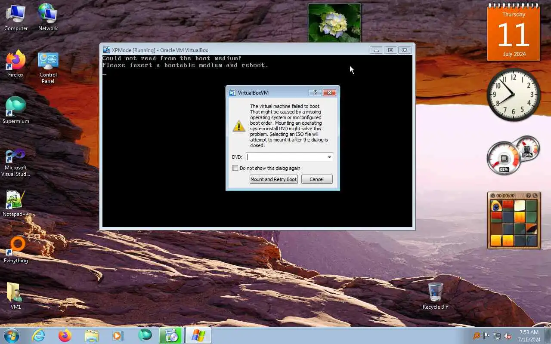Open the Windows Start menu
This screenshot has width=551, height=344.
(11, 335)
